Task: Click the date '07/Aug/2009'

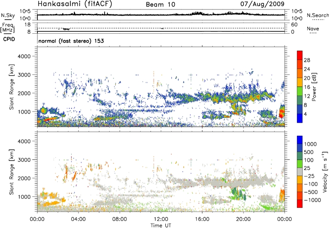Action: tap(262, 4)
